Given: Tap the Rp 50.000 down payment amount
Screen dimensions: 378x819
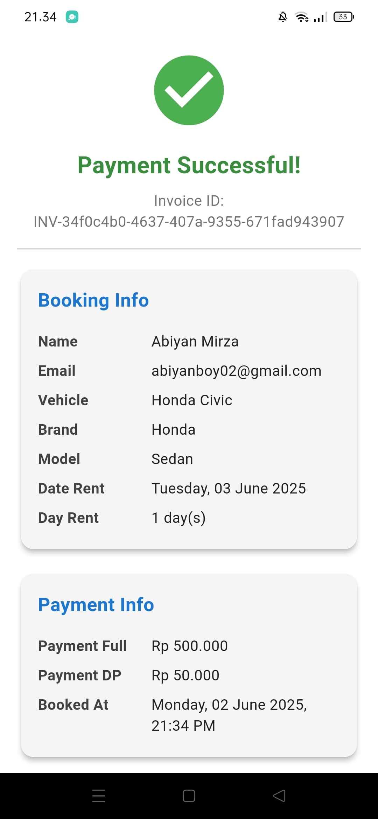Looking at the screenshot, I should 185,675.
